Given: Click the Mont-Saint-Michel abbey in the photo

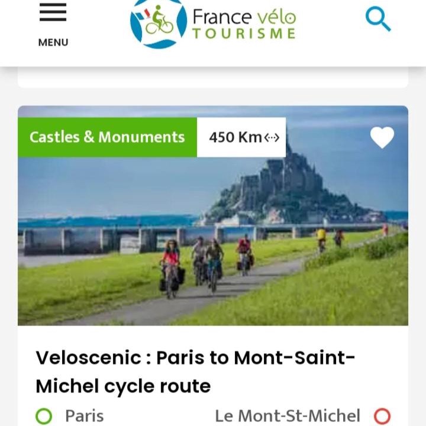Looking at the screenshot, I should coord(284,183).
